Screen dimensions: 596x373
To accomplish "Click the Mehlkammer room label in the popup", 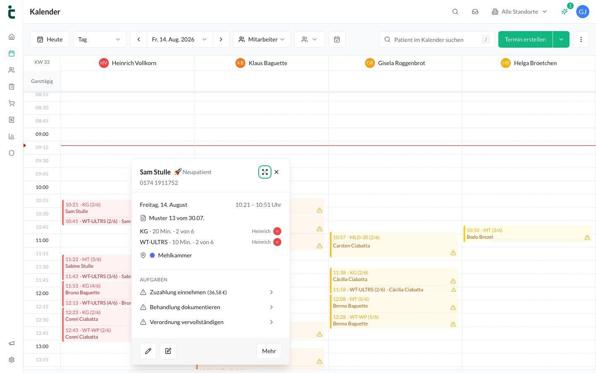I will [175, 255].
